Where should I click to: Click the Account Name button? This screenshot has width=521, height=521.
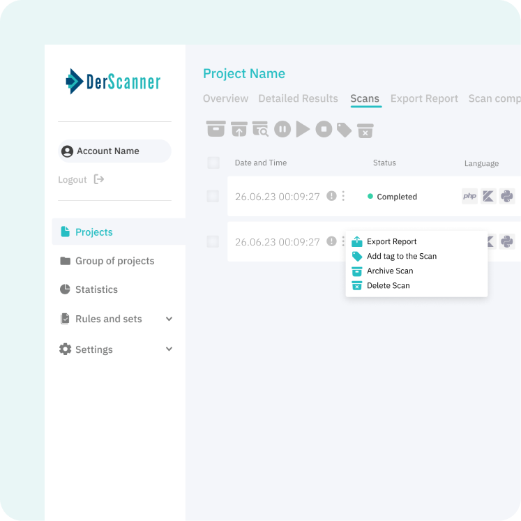pos(114,151)
